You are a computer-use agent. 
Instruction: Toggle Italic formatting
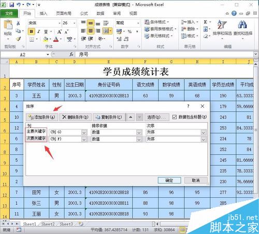click(x=39, y=32)
